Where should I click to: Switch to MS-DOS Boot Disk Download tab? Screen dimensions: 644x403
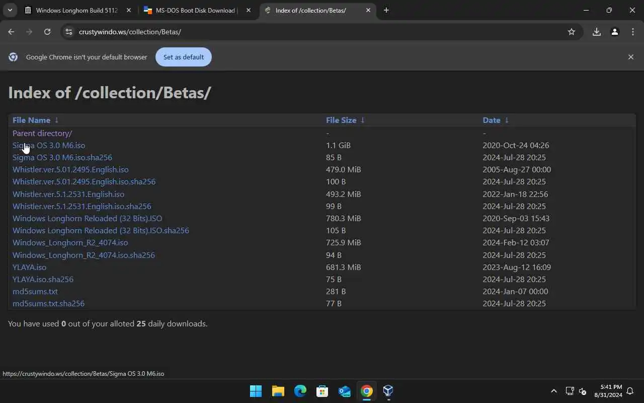(x=196, y=10)
